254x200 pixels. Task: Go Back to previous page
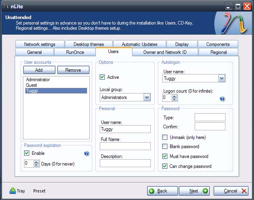pyautogui.click(x=163, y=191)
